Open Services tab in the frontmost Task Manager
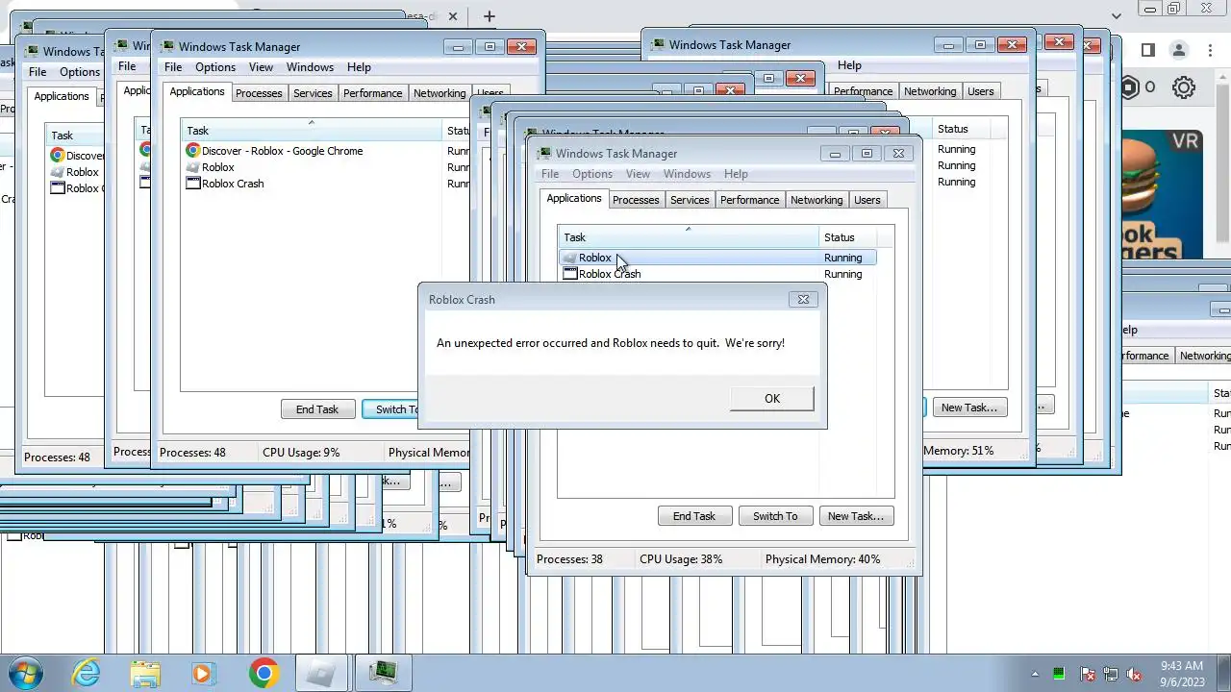Viewport: 1231px width, 692px height. coord(690,200)
